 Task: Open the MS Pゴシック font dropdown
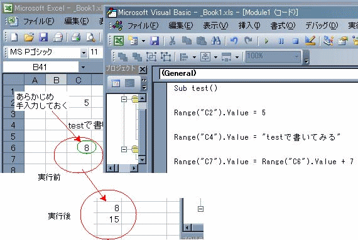coord(84,53)
